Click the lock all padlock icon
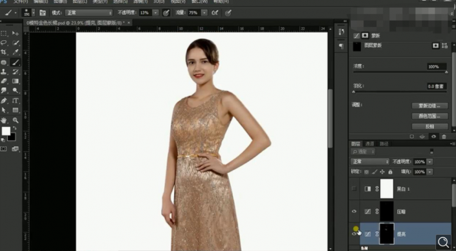Viewport: 456px width, 251px height. point(390,172)
